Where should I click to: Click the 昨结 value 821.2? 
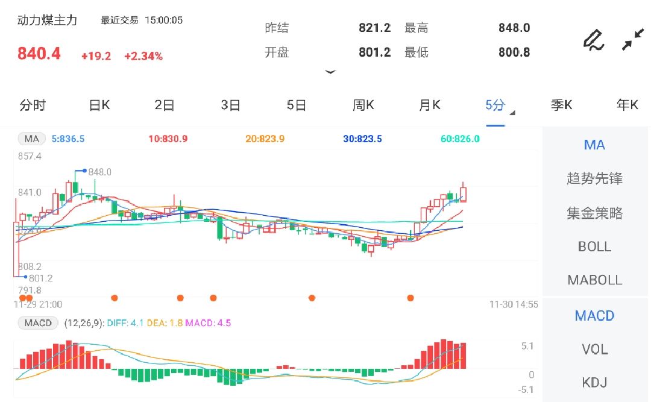(x=374, y=28)
